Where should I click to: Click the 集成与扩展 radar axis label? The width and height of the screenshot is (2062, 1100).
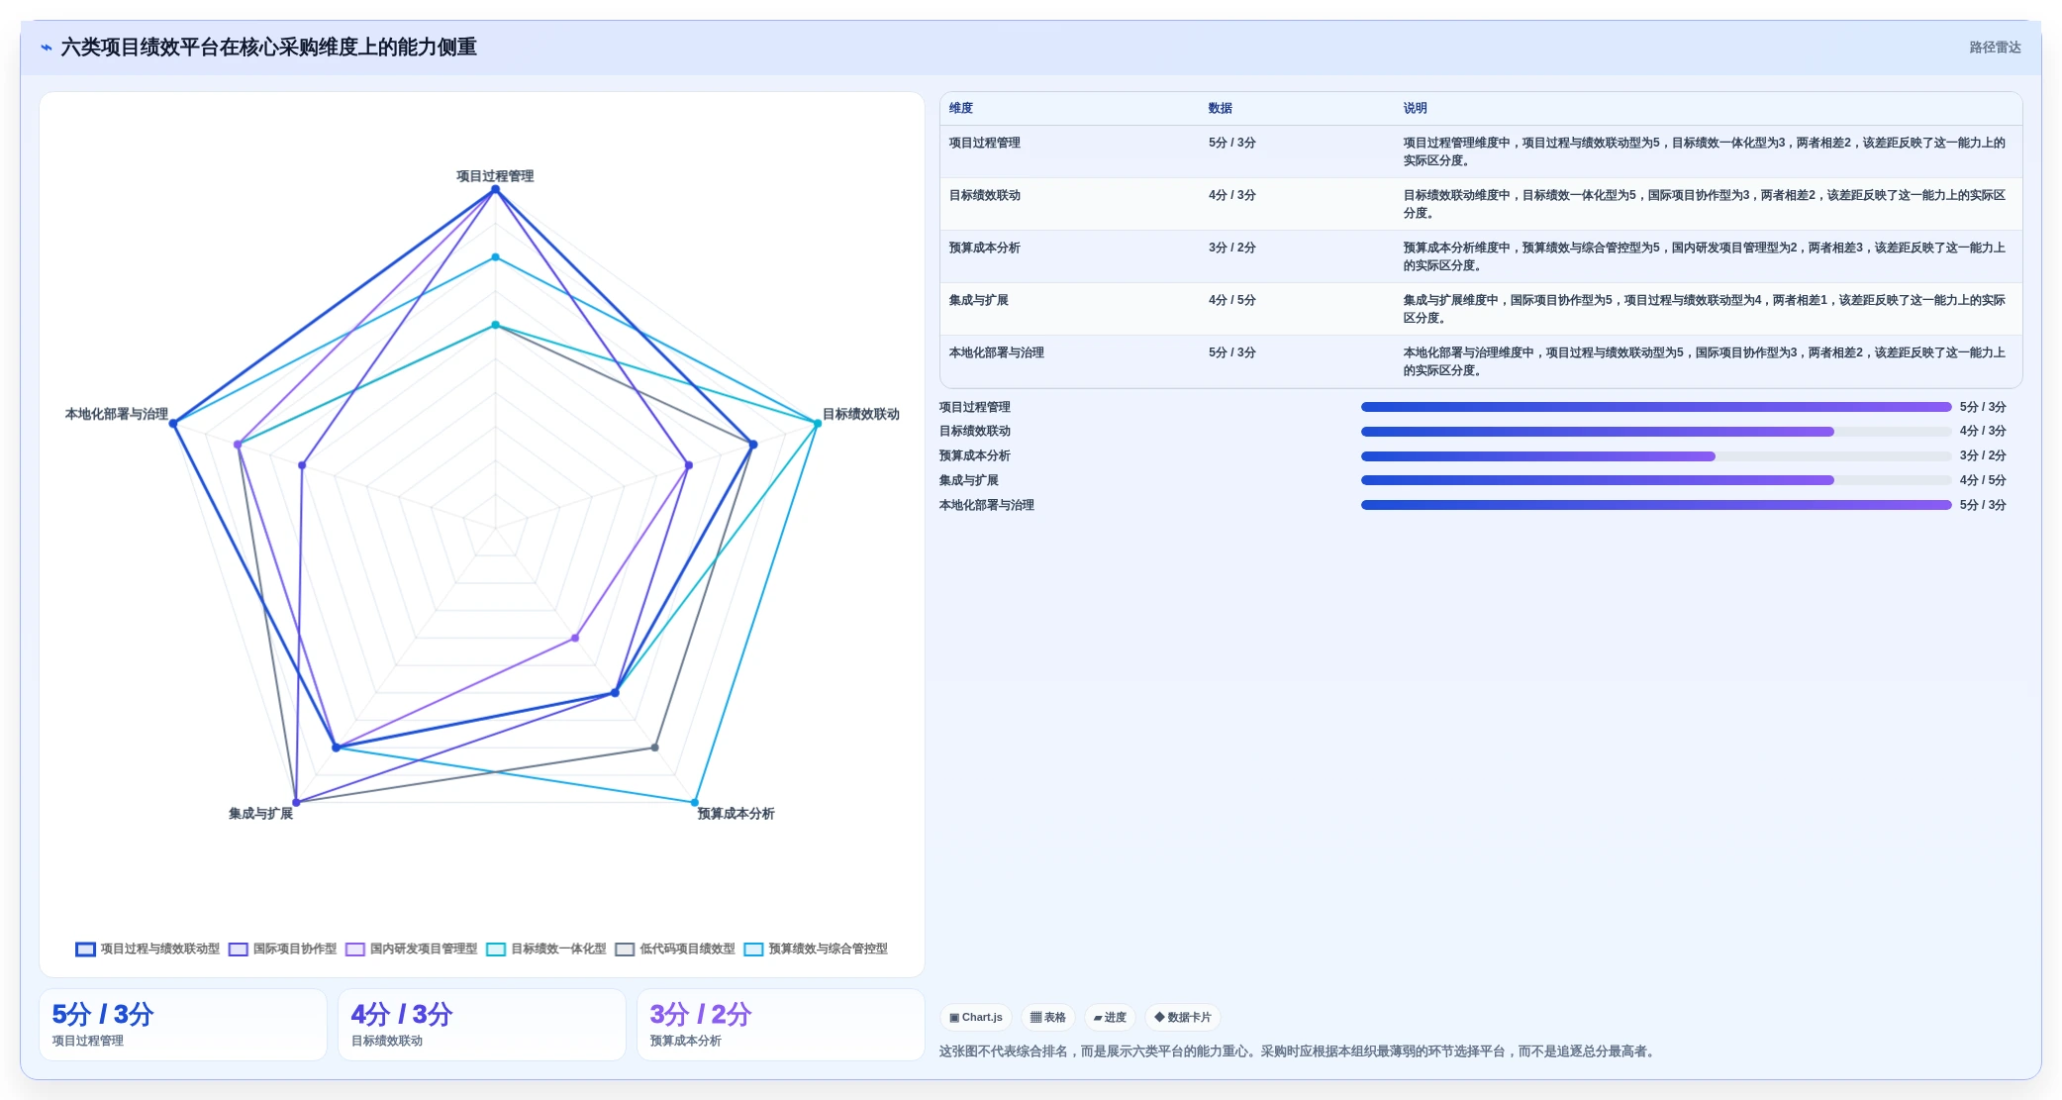pyautogui.click(x=260, y=814)
